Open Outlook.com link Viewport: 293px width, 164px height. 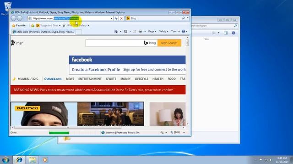coord(53,79)
